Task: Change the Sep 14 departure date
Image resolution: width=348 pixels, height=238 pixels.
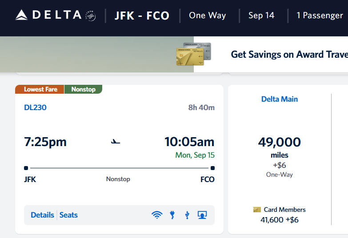Action: pyautogui.click(x=261, y=15)
